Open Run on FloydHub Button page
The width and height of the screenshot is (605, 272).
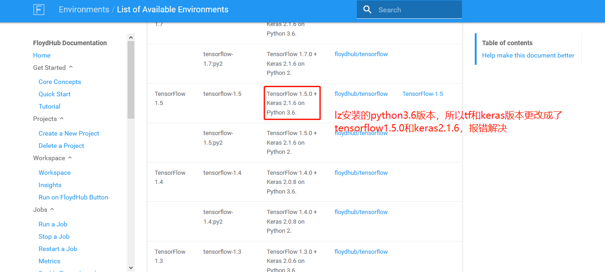(x=74, y=197)
